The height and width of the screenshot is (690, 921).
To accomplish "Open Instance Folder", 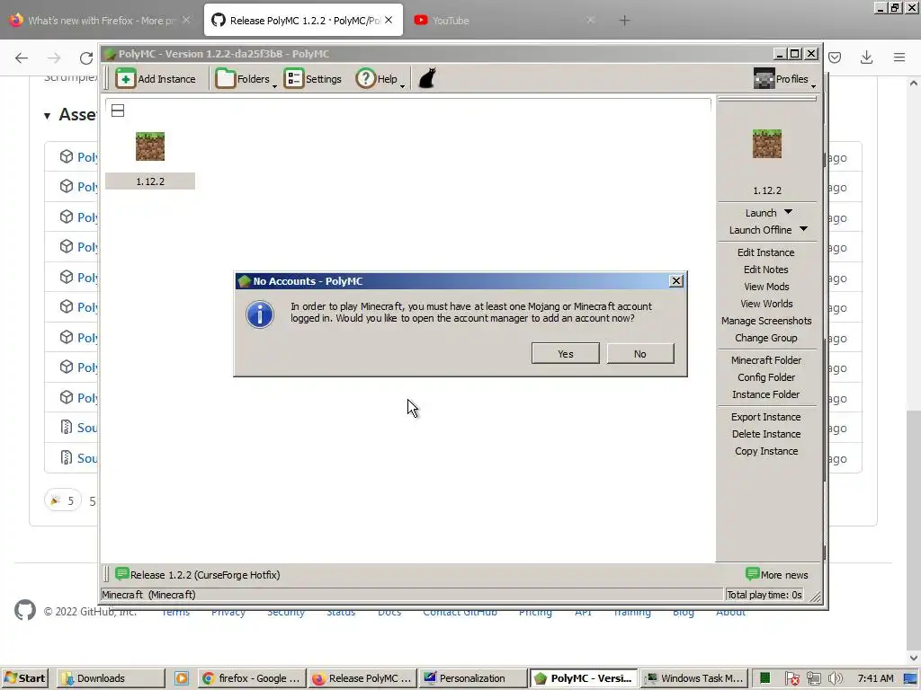I will click(x=766, y=394).
